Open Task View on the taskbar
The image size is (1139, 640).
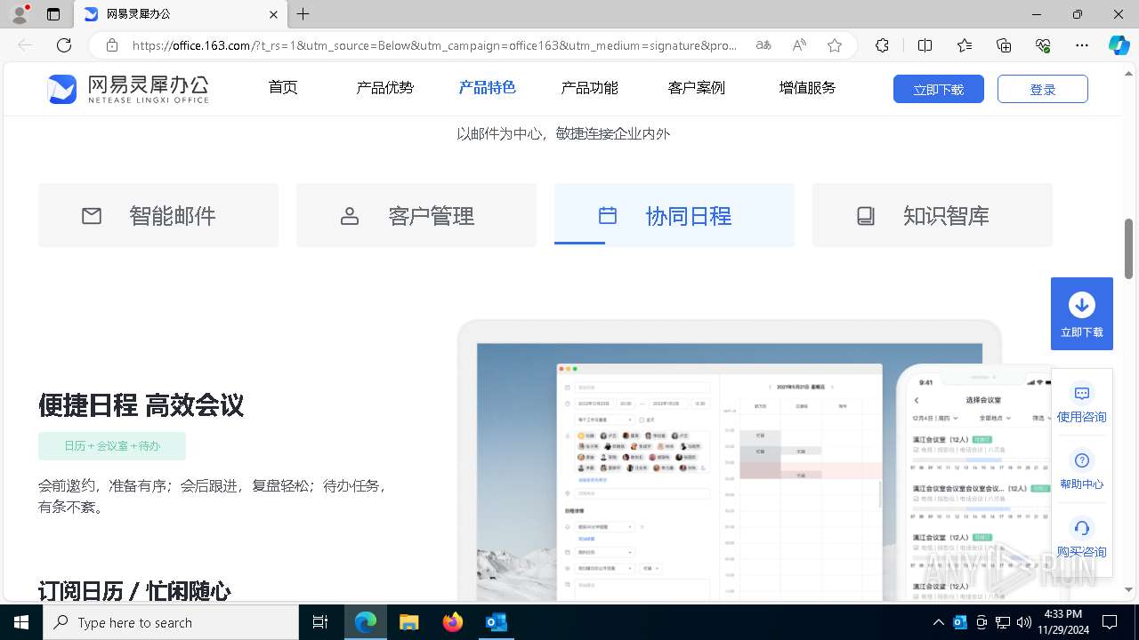(320, 622)
